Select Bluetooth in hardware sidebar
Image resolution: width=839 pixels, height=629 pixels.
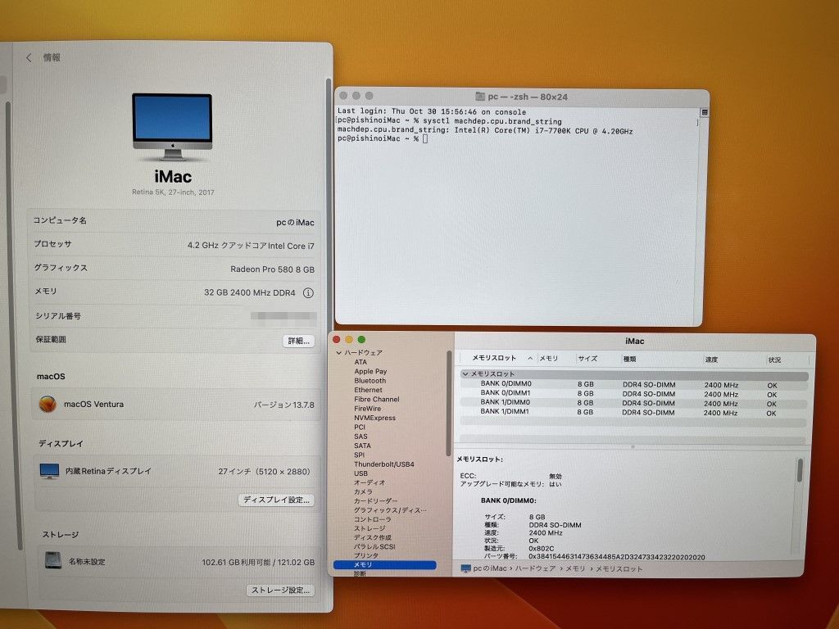[370, 381]
